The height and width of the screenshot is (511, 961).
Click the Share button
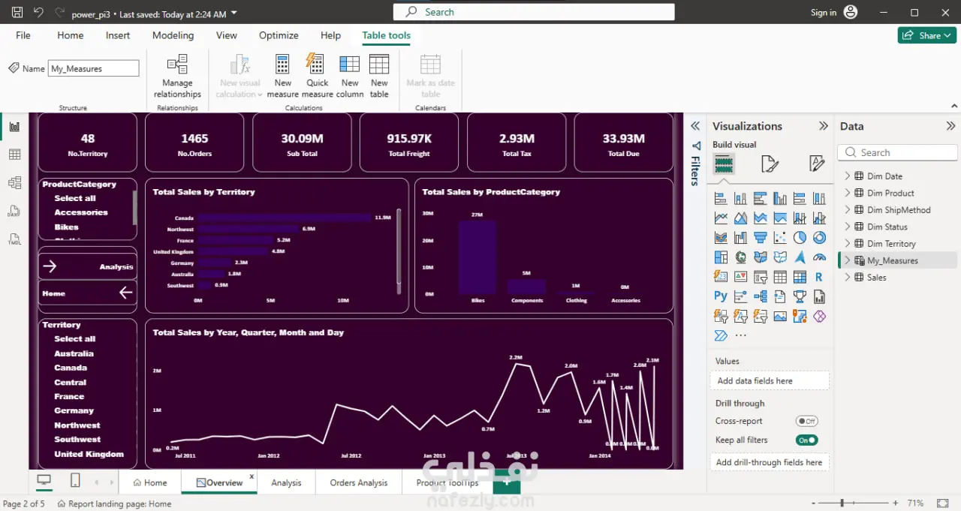pos(926,35)
